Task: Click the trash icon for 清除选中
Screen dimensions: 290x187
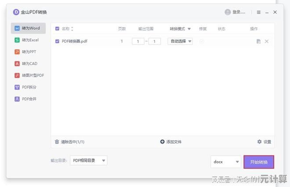Action: (x=57, y=142)
